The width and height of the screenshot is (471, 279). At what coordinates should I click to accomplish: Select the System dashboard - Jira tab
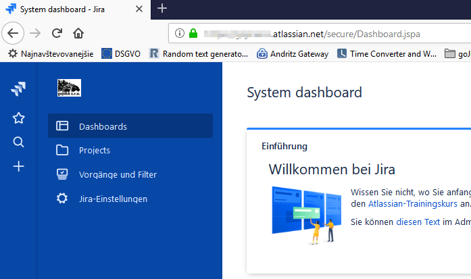pyautogui.click(x=75, y=9)
